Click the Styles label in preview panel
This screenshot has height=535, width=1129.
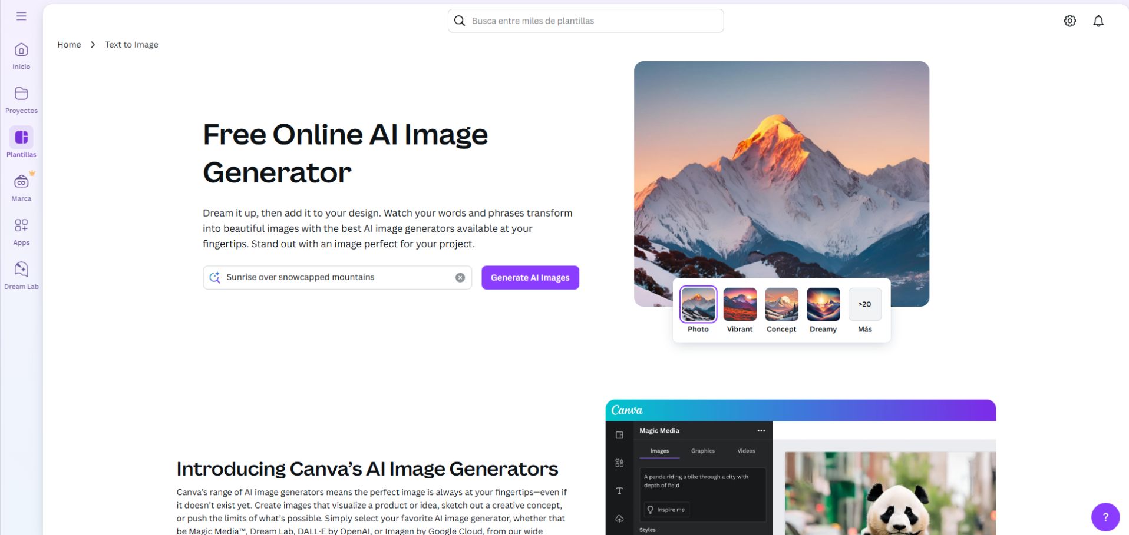(x=648, y=530)
